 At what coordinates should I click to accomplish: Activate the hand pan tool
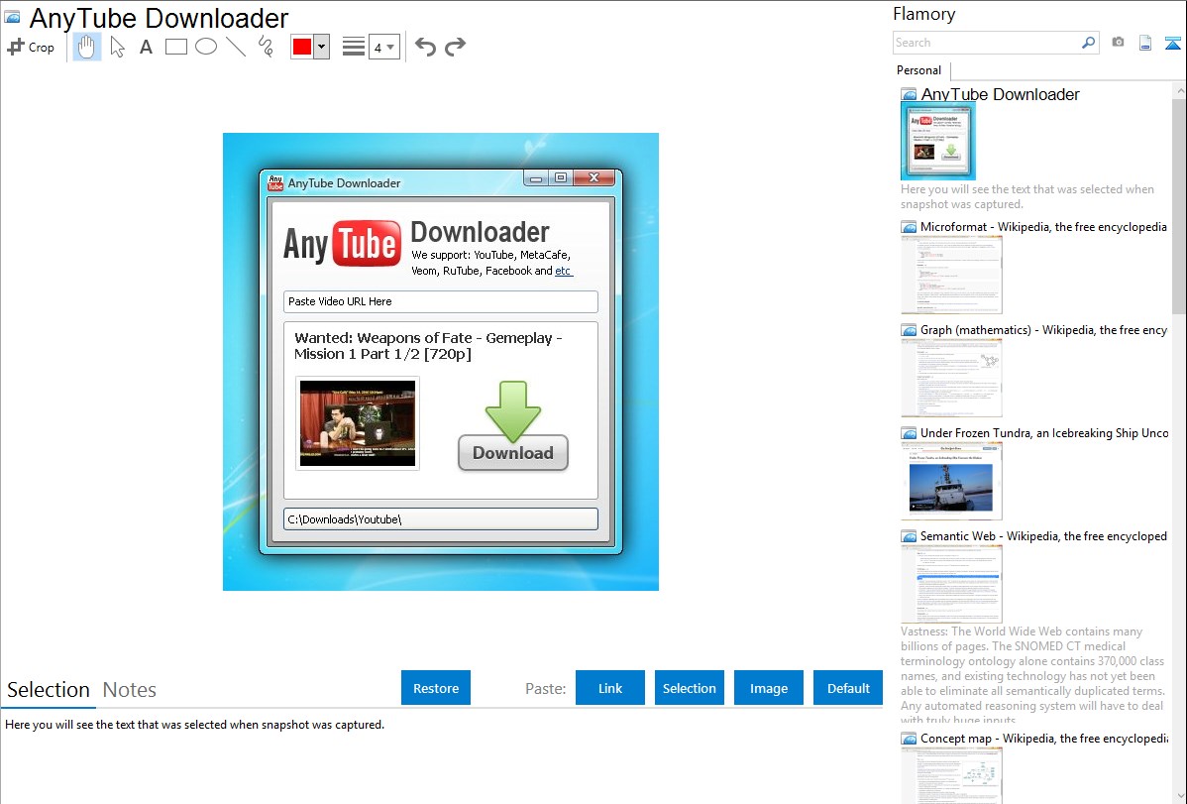[x=86, y=47]
